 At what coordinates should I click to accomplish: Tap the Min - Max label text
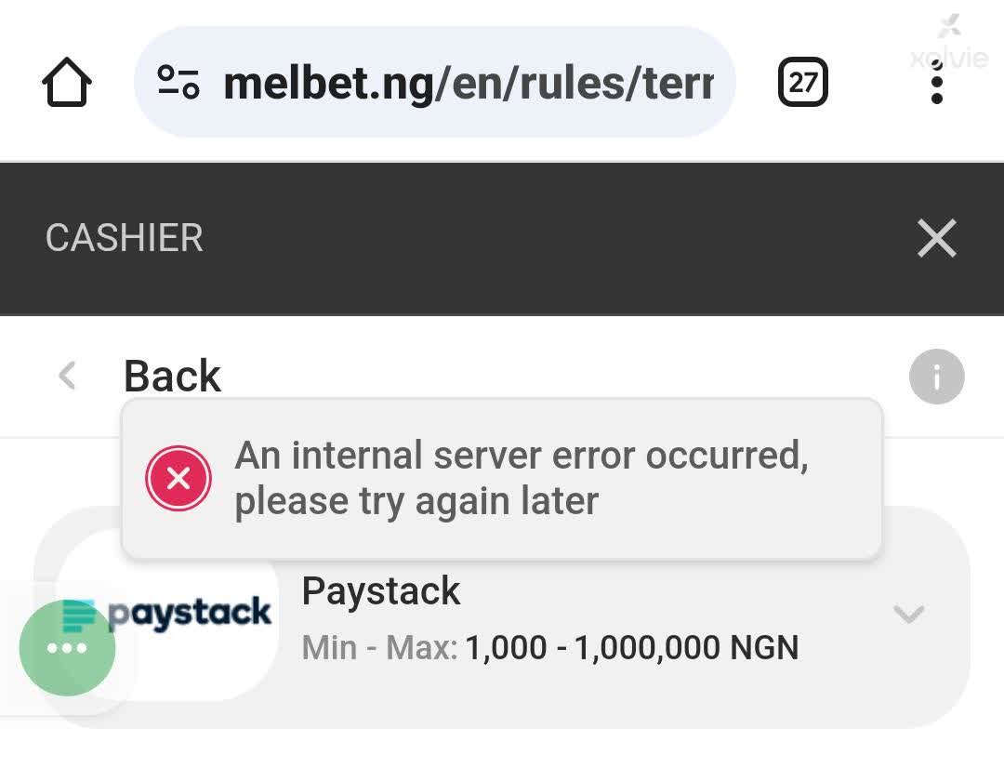379,648
